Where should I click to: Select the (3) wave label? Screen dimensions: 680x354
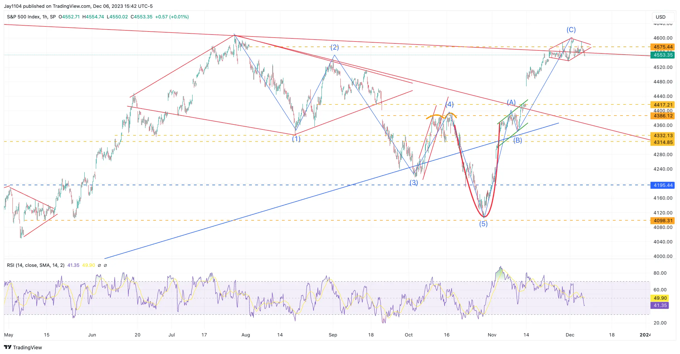pyautogui.click(x=414, y=182)
